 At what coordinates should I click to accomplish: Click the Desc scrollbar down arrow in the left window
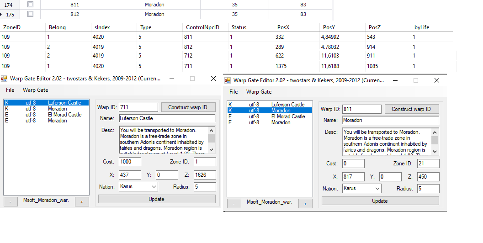pos(211,150)
